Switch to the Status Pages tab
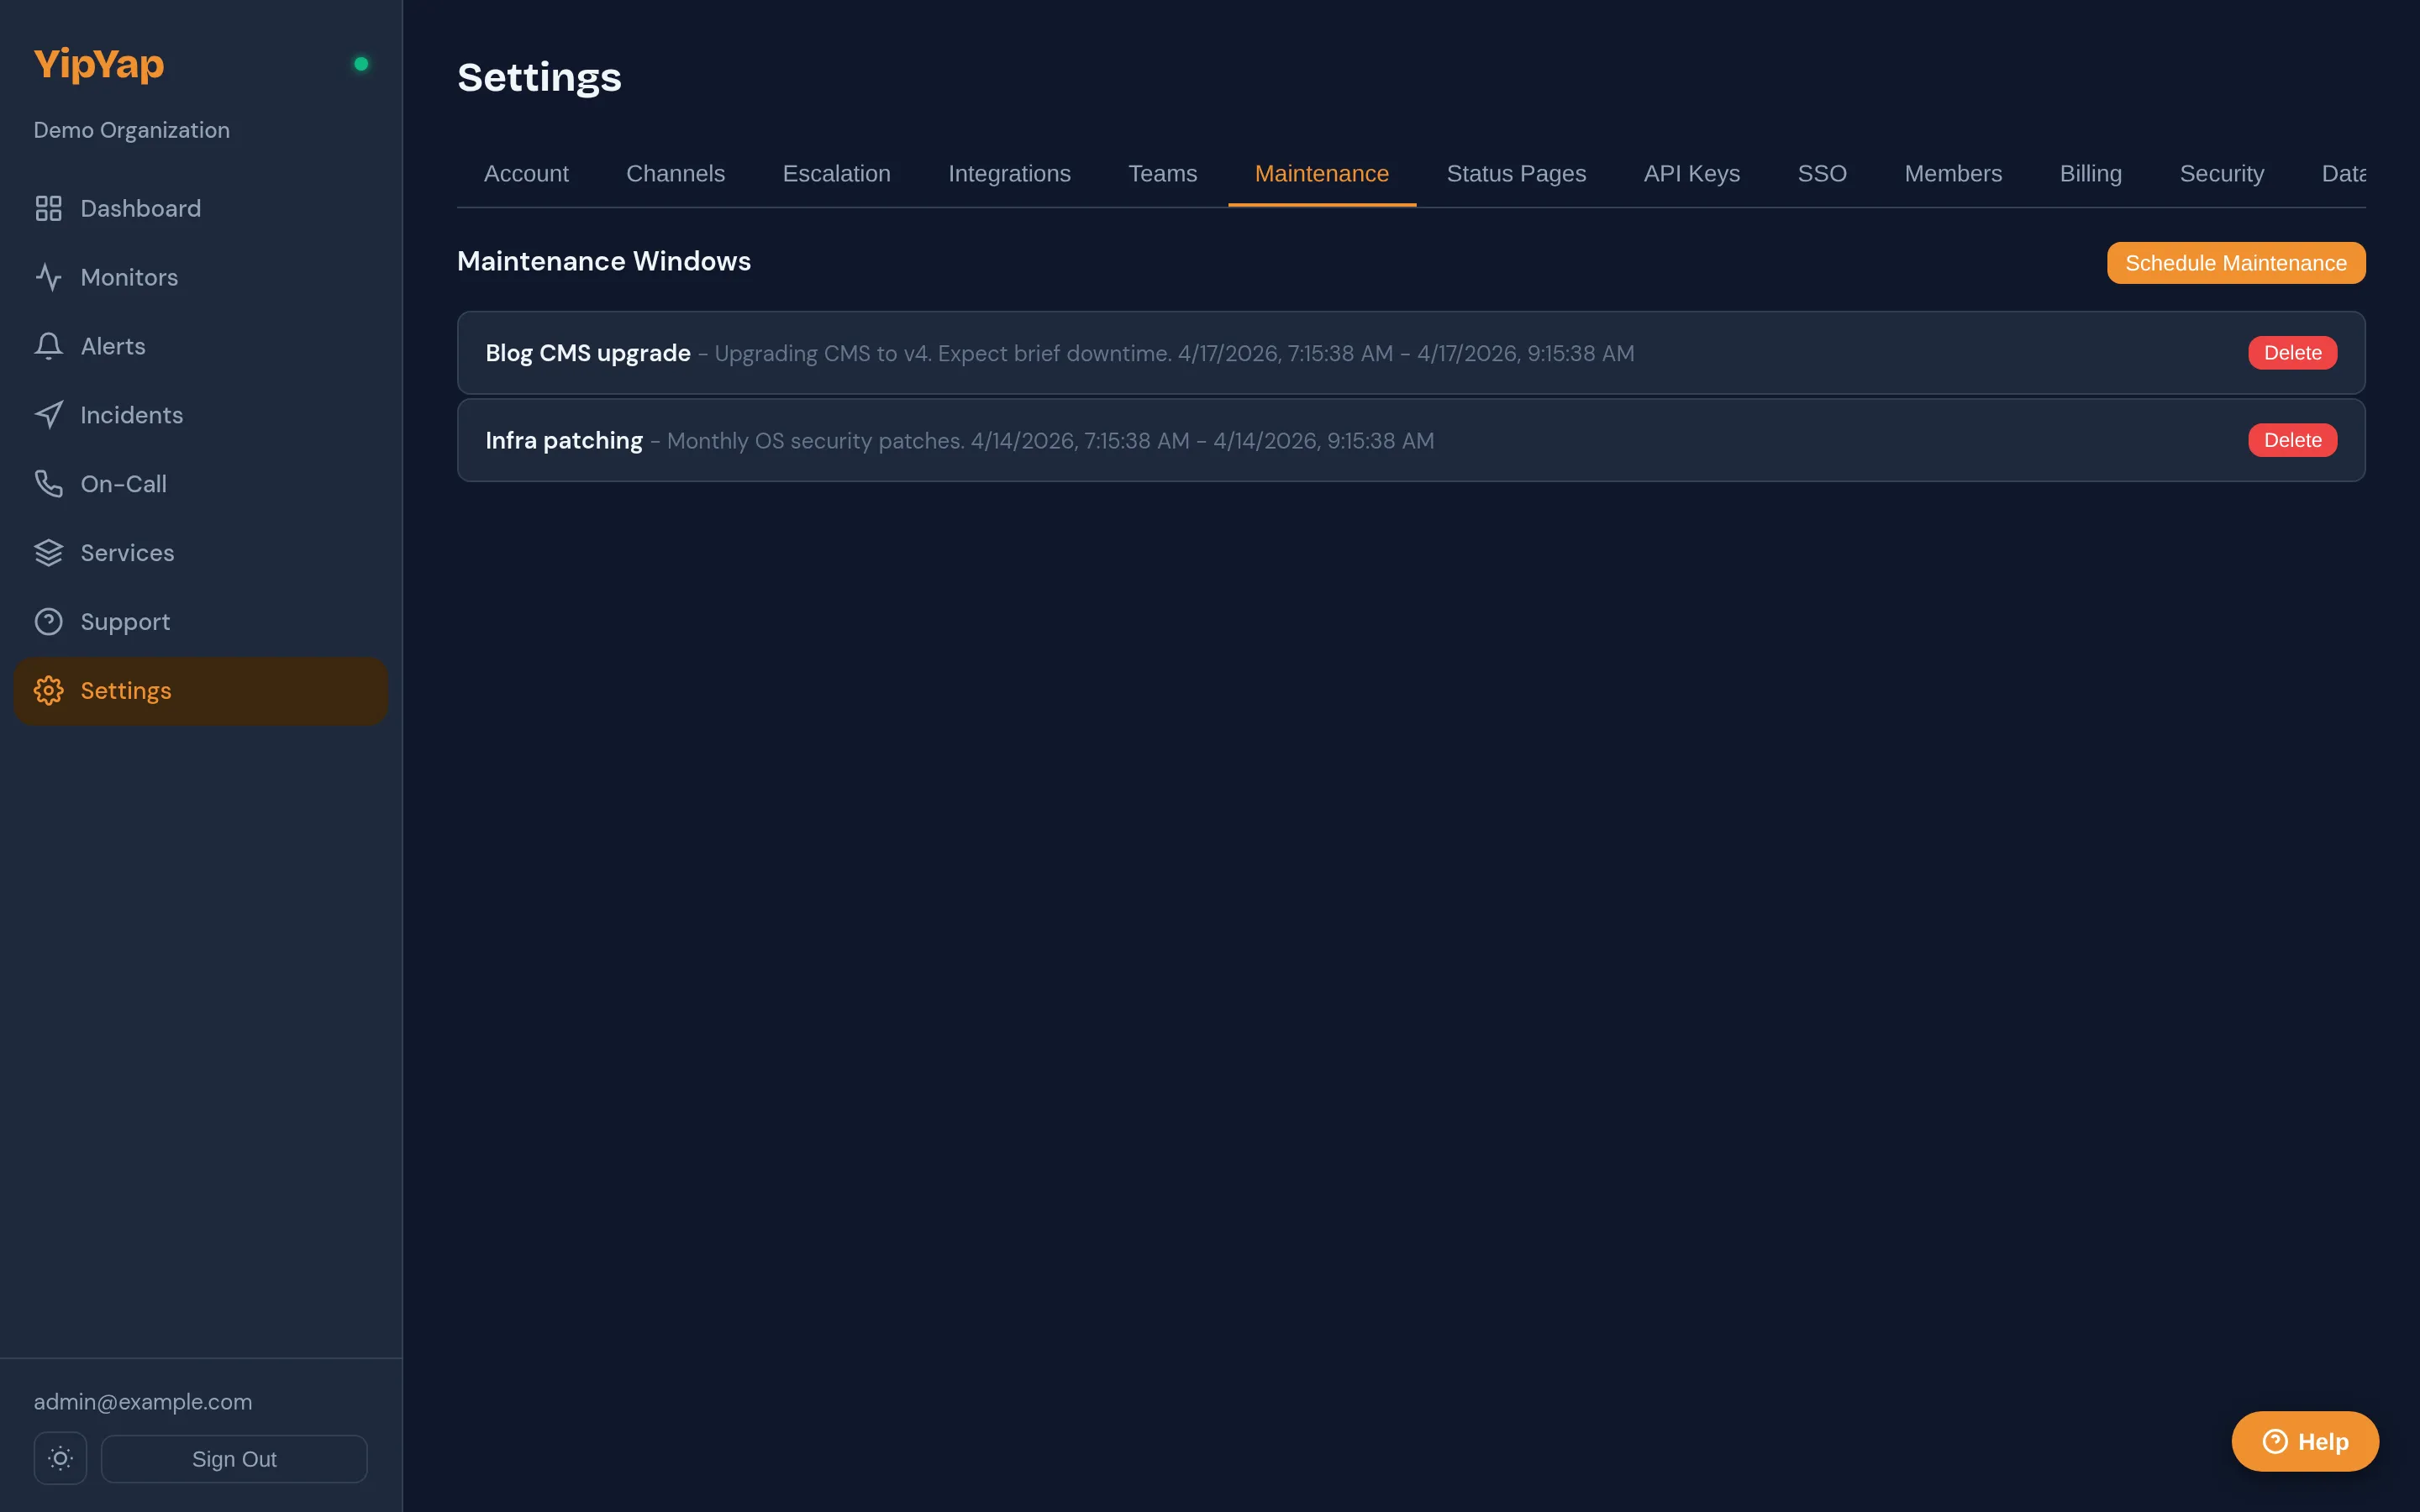 pos(1516,173)
